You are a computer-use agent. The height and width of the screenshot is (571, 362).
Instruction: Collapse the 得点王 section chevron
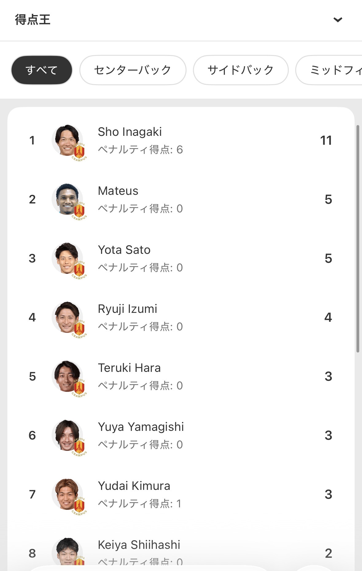pyautogui.click(x=338, y=20)
